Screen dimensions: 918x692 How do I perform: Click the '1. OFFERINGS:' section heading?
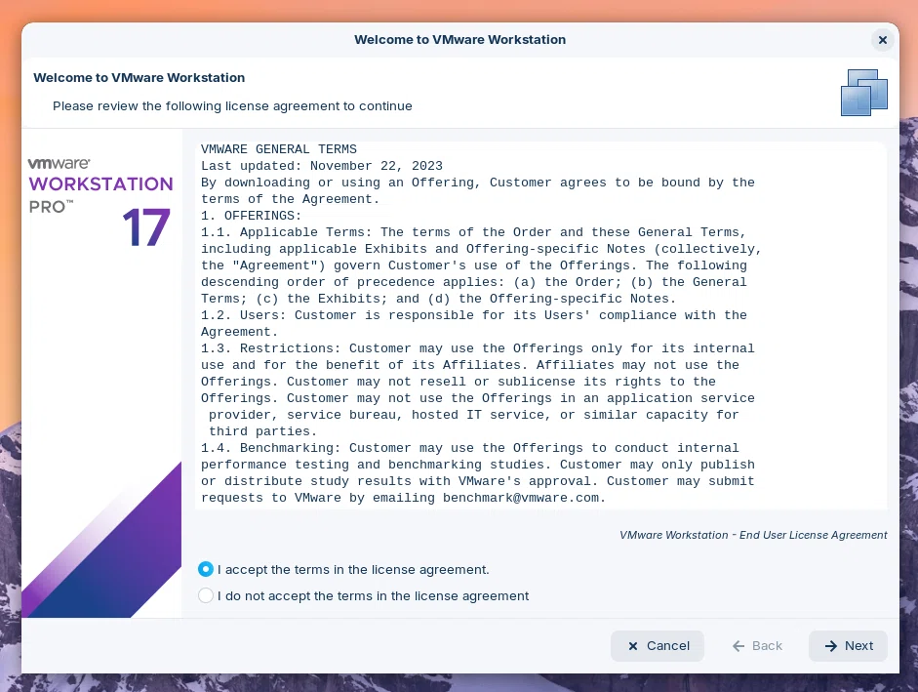[x=251, y=215]
